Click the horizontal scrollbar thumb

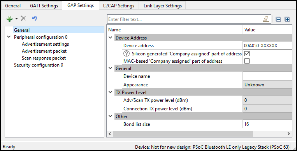[x=183, y=134]
